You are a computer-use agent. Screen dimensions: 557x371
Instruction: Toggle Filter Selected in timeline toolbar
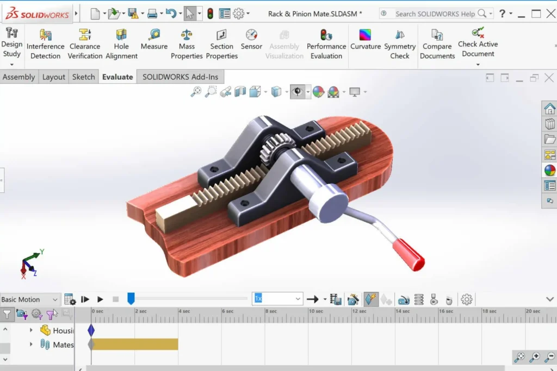pos(52,315)
